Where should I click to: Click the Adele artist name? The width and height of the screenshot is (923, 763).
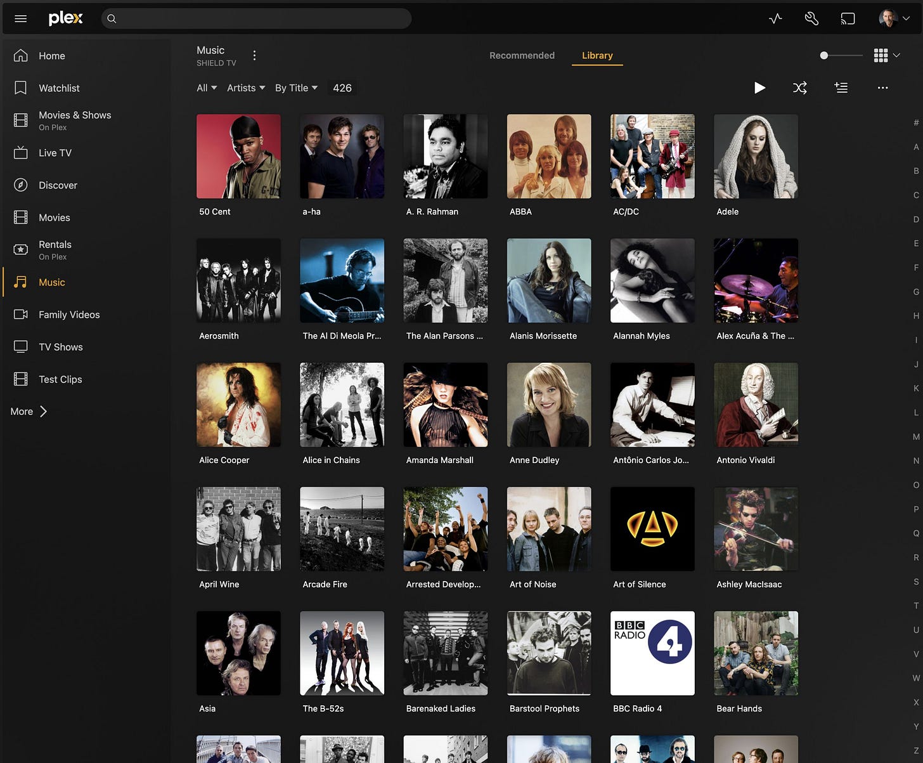727,212
